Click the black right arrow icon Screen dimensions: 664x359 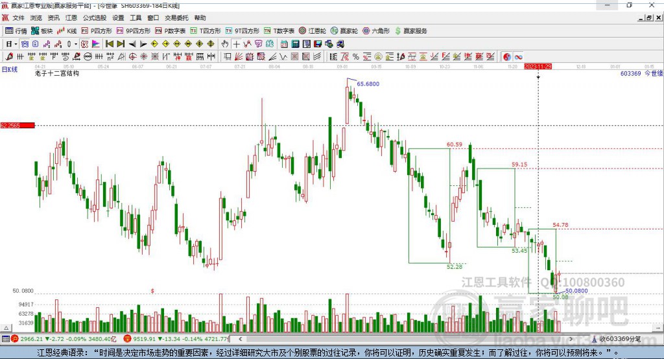click(143, 44)
